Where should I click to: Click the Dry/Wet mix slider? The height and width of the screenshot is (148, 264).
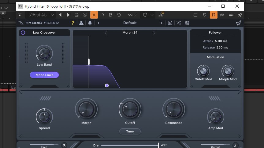pos(130,145)
